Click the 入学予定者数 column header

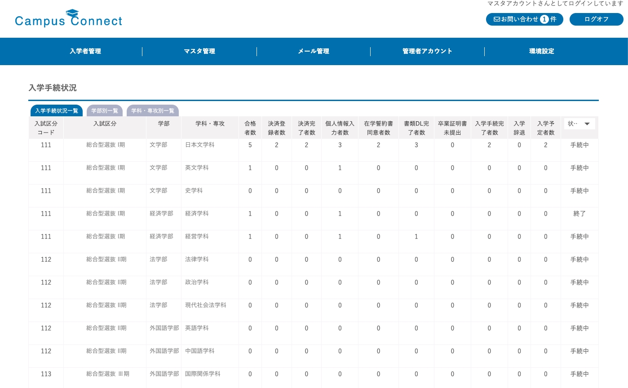point(546,128)
